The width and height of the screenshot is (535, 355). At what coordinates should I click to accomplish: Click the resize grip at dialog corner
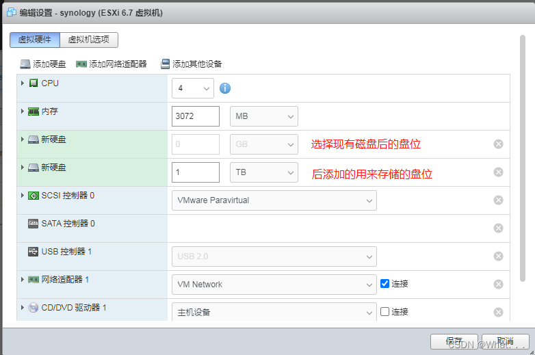point(532,352)
